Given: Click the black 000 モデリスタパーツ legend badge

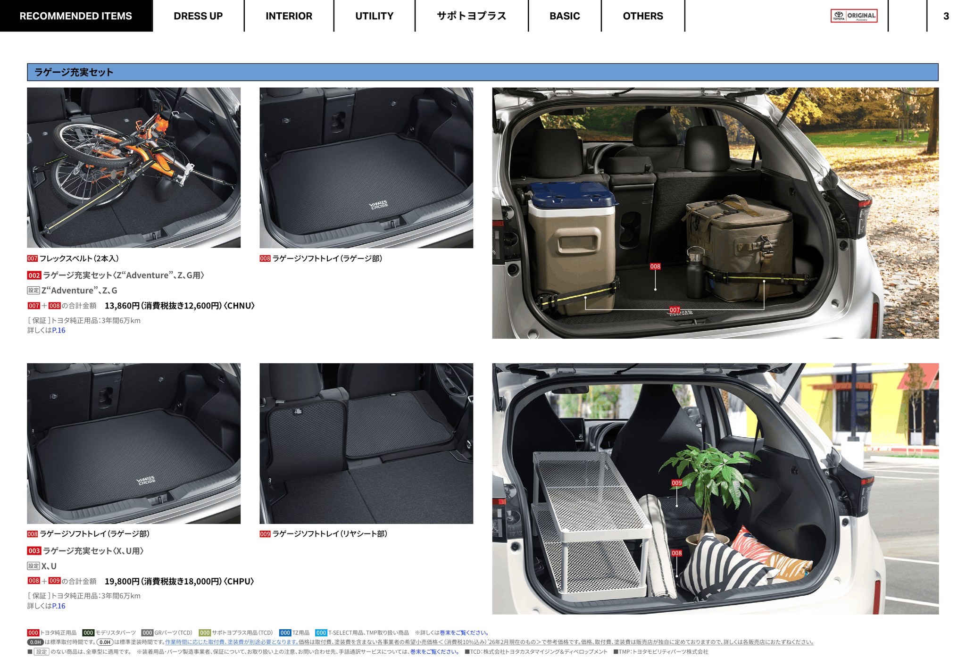Looking at the screenshot, I should (x=88, y=633).
